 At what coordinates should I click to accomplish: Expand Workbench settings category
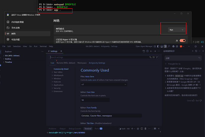(59, 75)
